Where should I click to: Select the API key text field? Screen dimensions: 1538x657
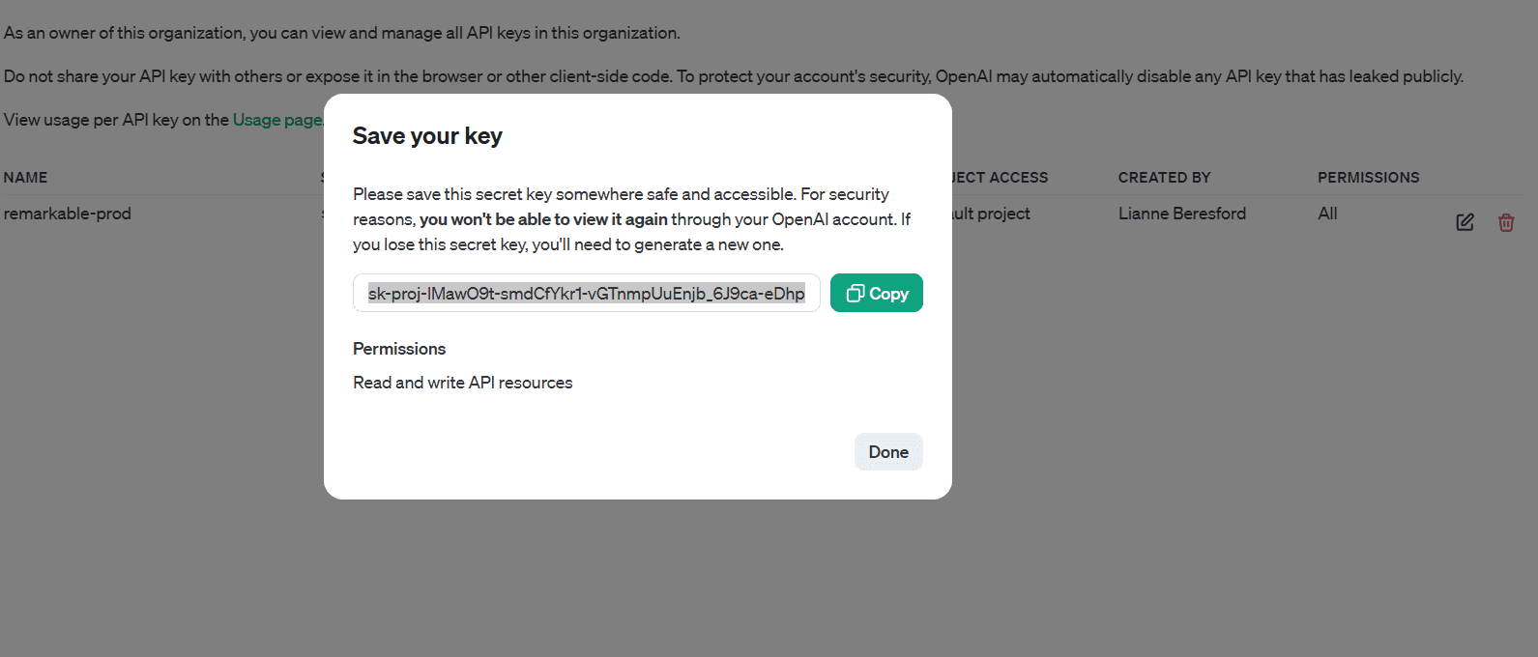pyautogui.click(x=586, y=292)
